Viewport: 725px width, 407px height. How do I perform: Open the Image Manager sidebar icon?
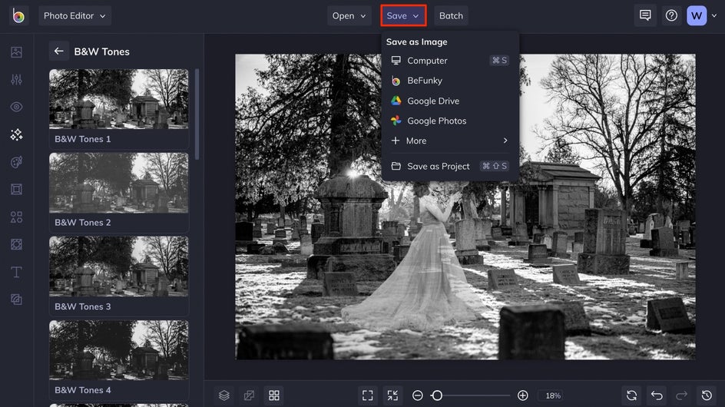17,51
